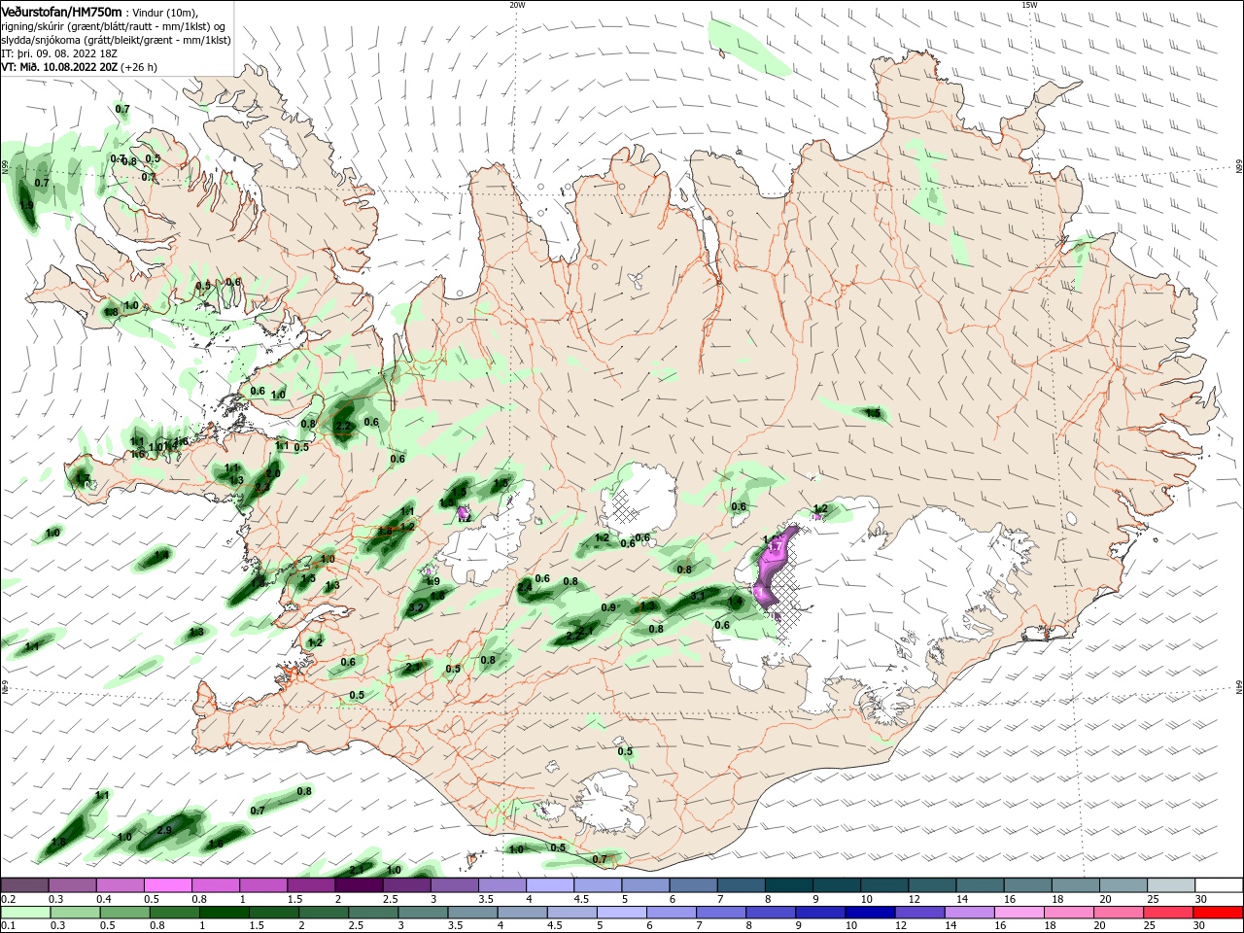Choose the lilac rain swatch labeled 14
This screenshot has width=1244, height=933.
pyautogui.click(x=969, y=913)
